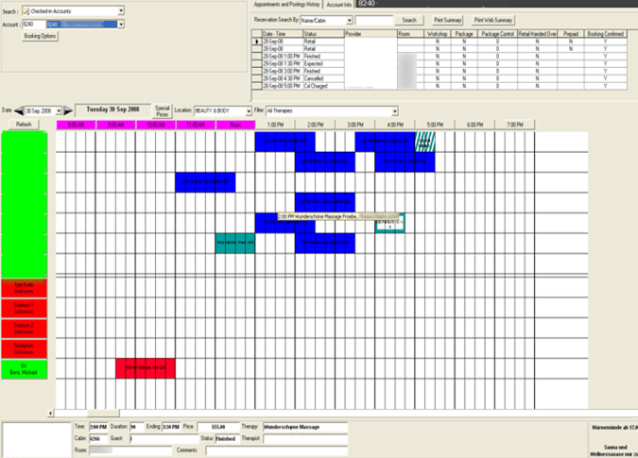
Task: Open the Location dropdown
Action: [249, 110]
